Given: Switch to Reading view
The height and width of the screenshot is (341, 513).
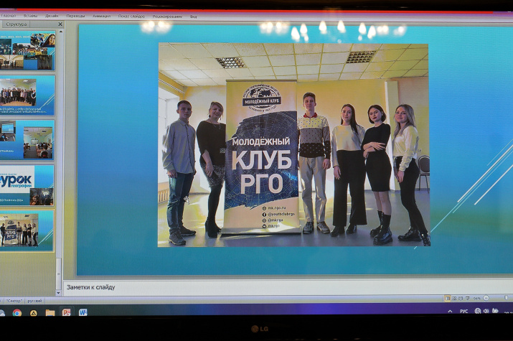Looking at the screenshot, I should click(x=461, y=298).
